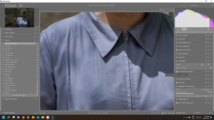Viewport: 214px width, 120px height.
Task: Open multiple instances menu for Local contrast
Action: pyautogui.click(x=206, y=35)
